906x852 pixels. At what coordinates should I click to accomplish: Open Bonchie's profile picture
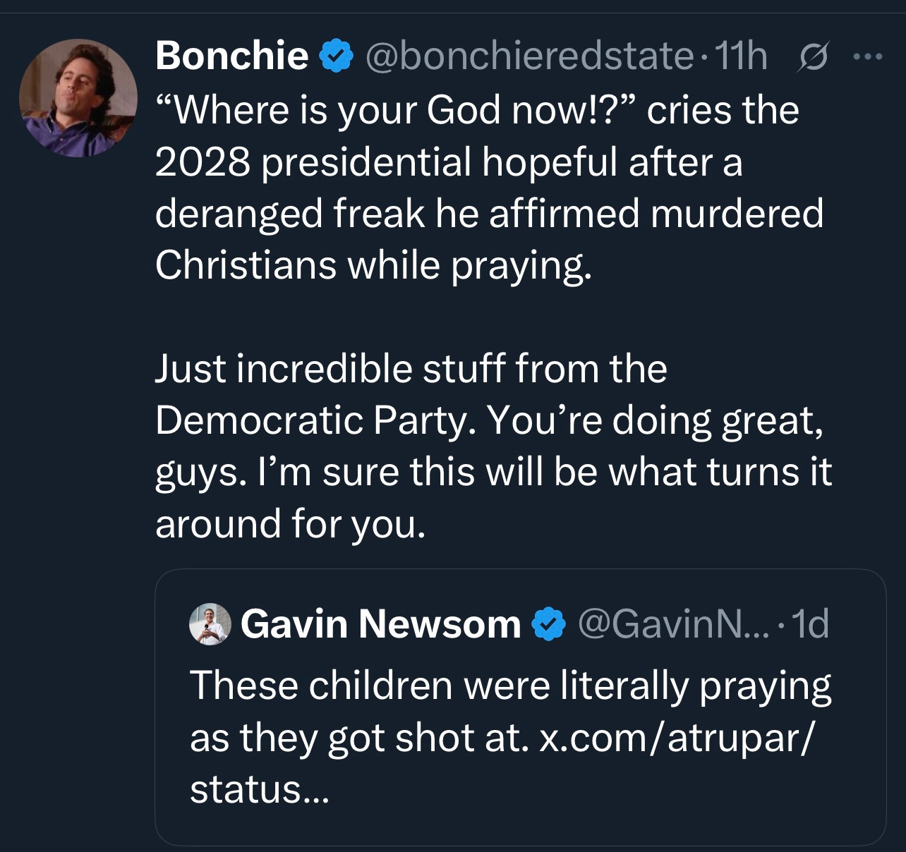point(78,97)
